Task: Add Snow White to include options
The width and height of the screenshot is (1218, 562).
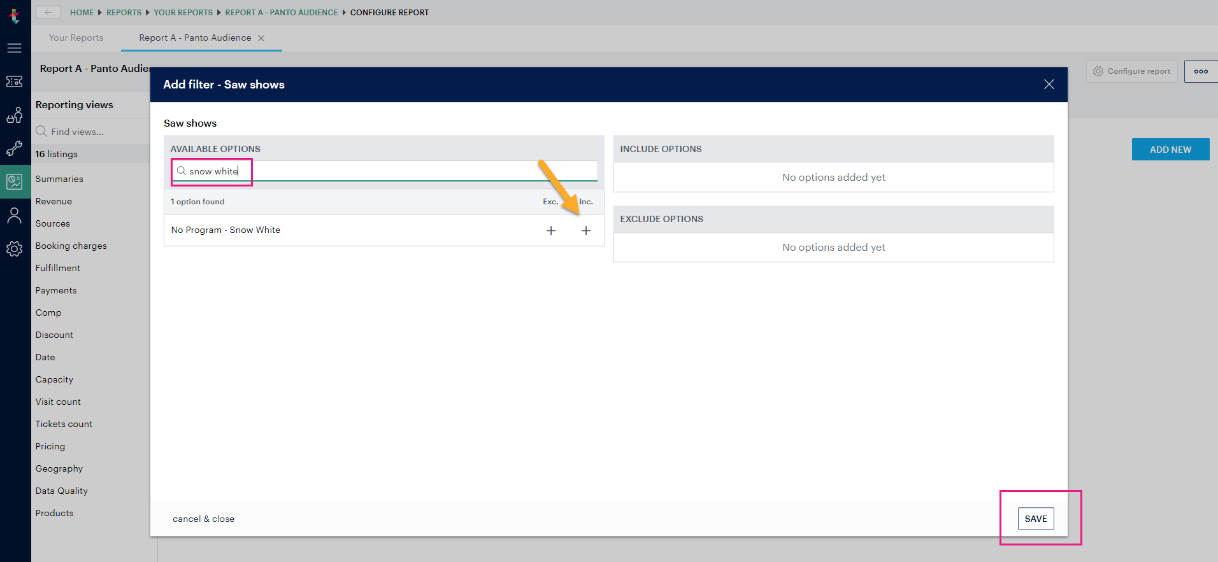Action: 586,230
